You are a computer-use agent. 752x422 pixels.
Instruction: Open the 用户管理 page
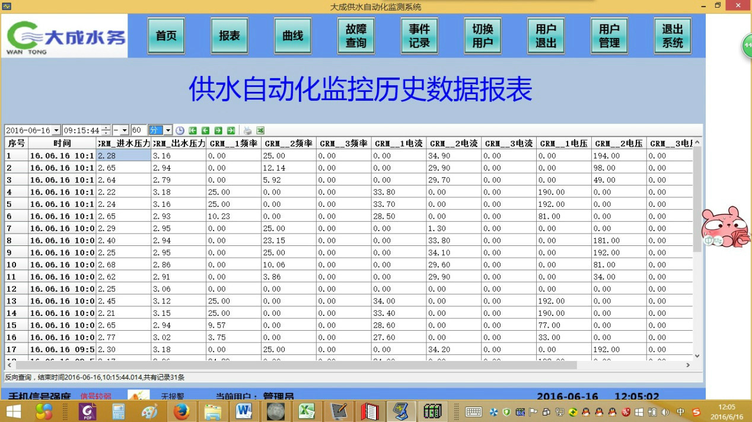point(609,36)
